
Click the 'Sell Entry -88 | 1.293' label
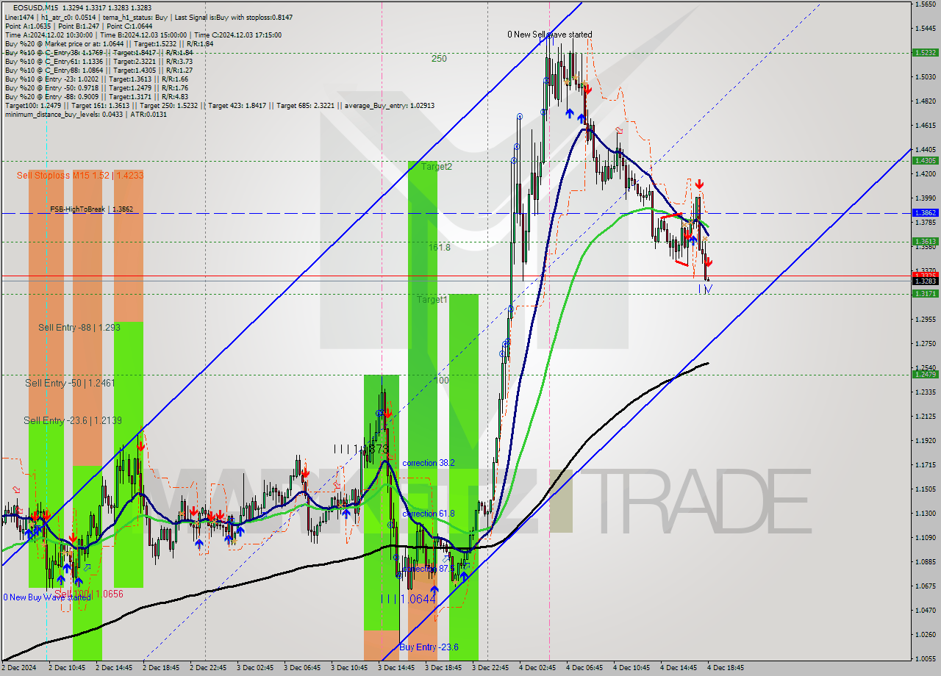(79, 327)
